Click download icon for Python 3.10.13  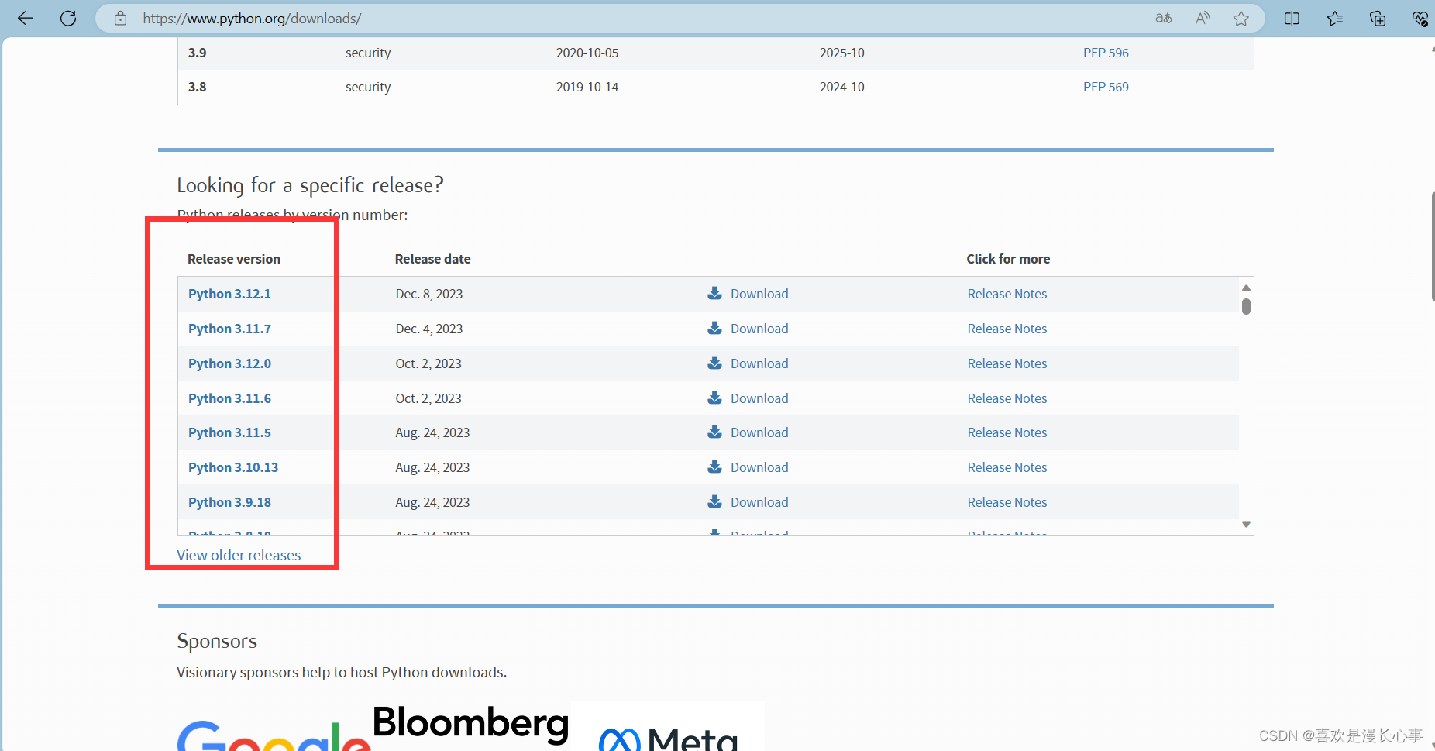pos(714,467)
